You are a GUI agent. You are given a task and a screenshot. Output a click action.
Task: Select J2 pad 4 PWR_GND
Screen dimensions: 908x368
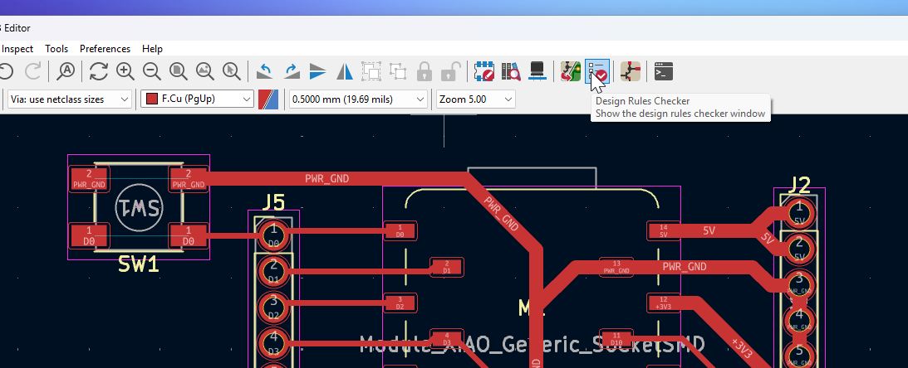pyautogui.click(x=799, y=321)
